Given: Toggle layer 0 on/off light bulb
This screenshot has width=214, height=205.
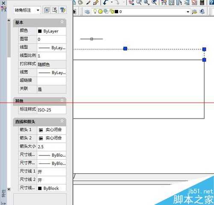Looking at the screenshot, I should 95,12.
